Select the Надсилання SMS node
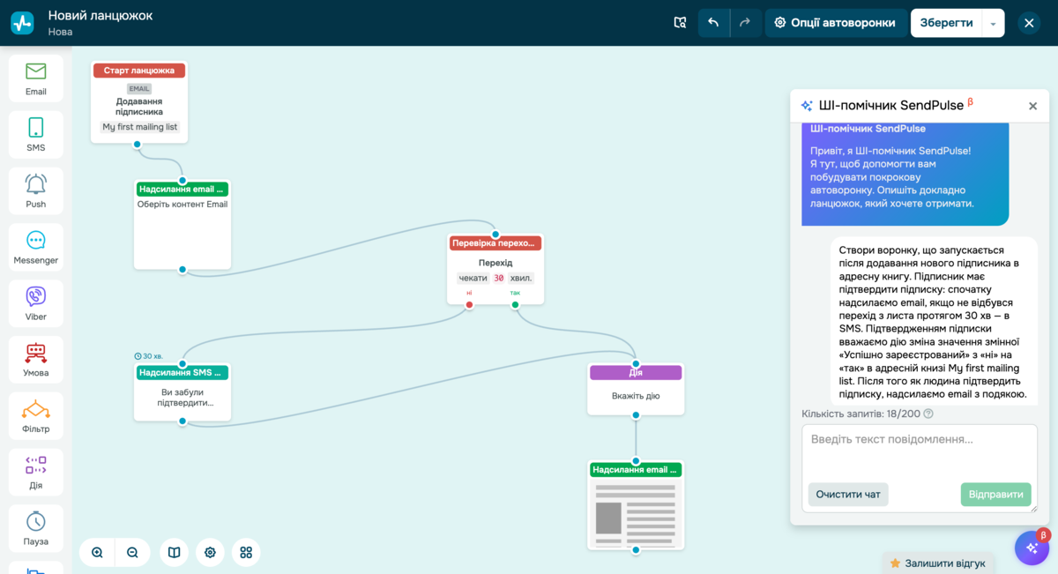The height and width of the screenshot is (574, 1058). (183, 392)
